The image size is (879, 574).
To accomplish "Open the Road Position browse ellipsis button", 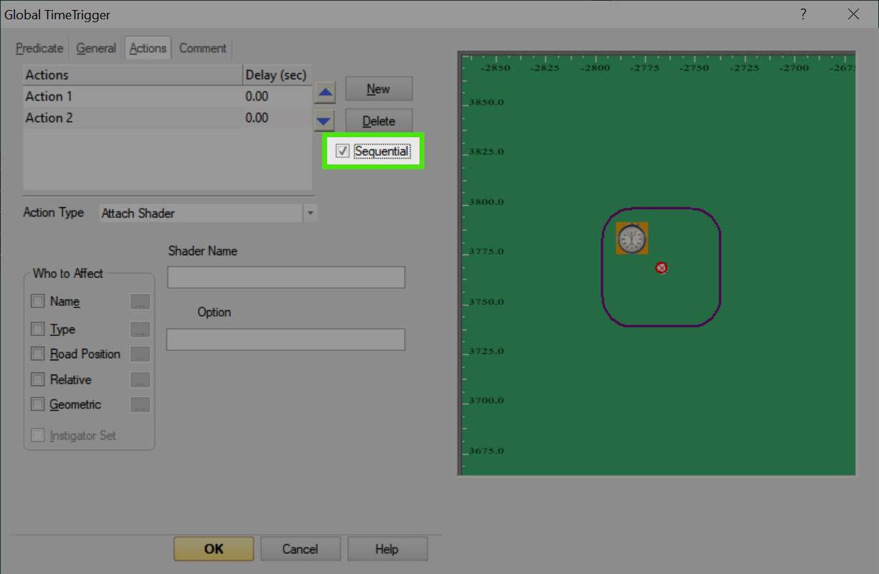I will click(x=140, y=355).
